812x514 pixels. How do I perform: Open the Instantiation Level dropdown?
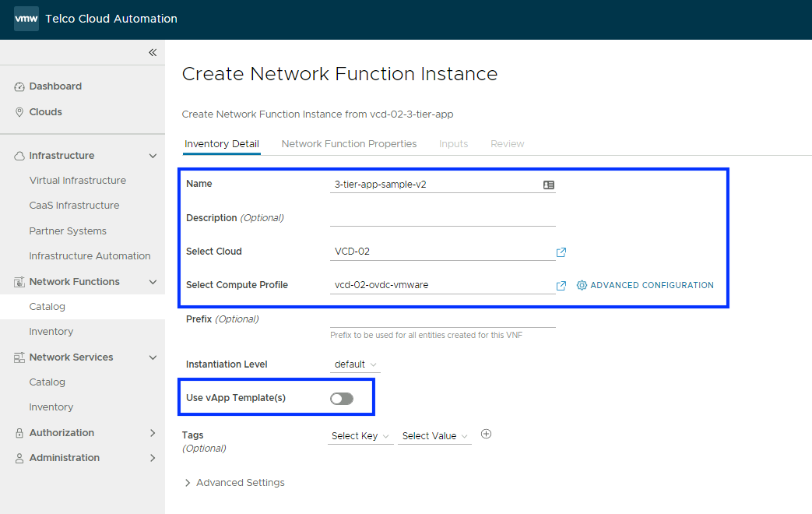coord(356,364)
